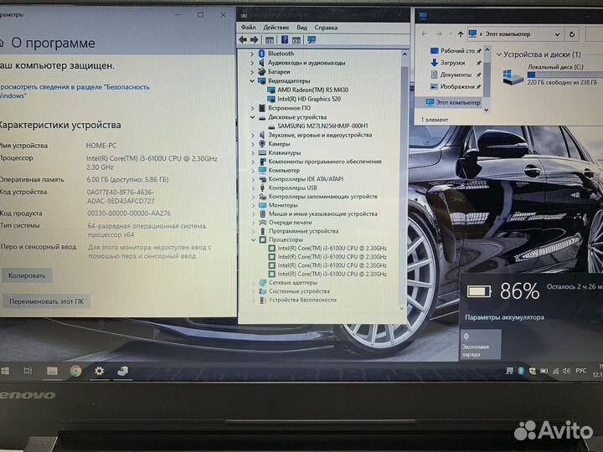Click the home icon beside О программе
Image resolution: width=603 pixels, height=452 pixels.
tap(2, 43)
